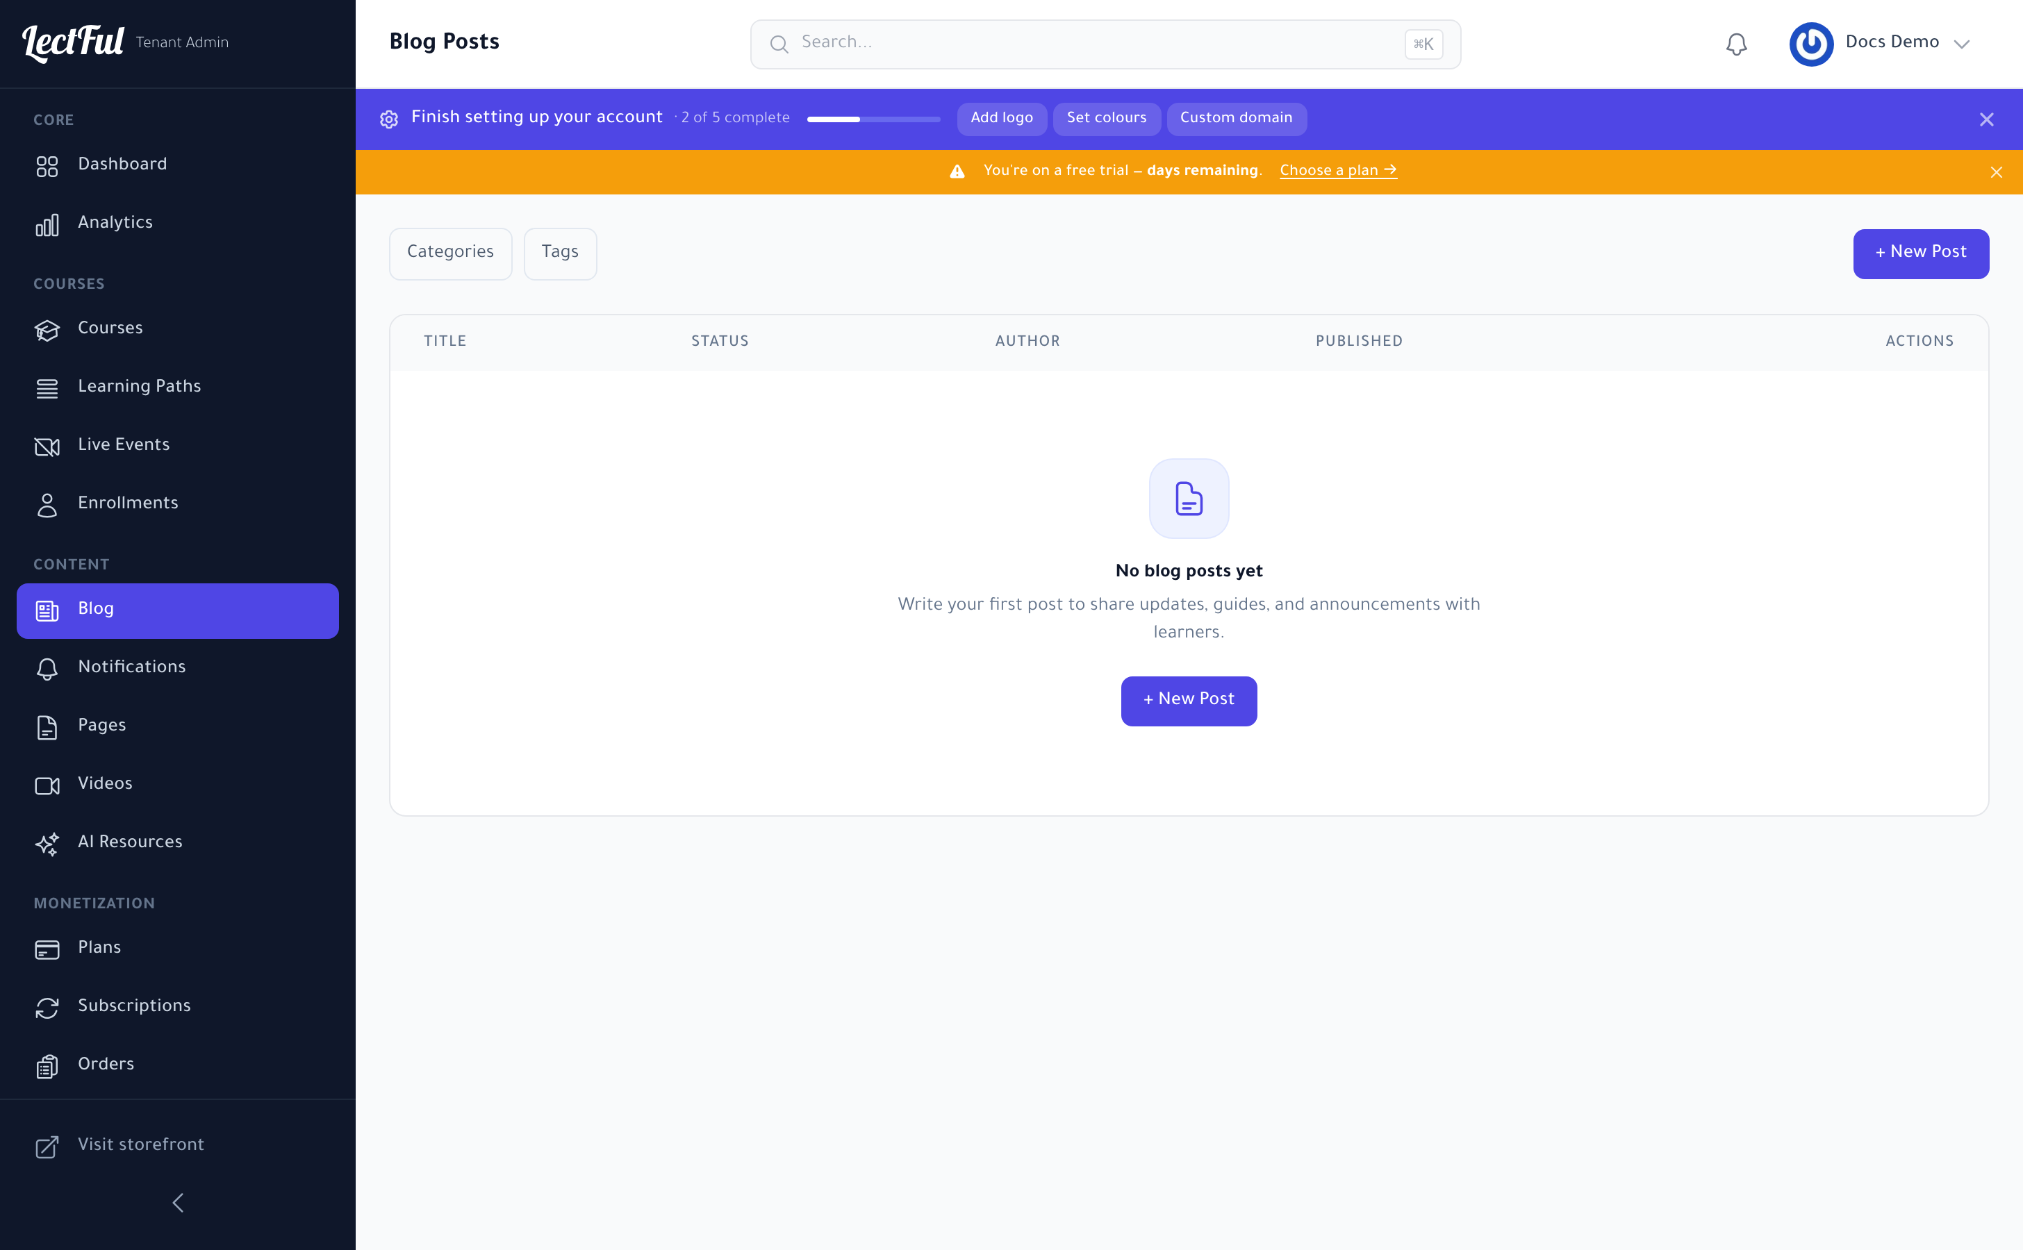This screenshot has width=2023, height=1250.
Task: Click the setup progress bar
Action: (x=873, y=119)
